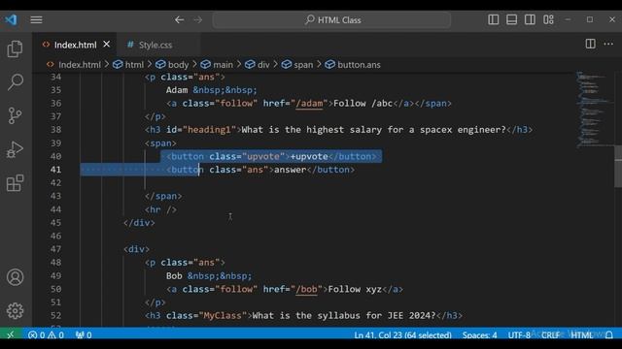Image resolution: width=622 pixels, height=349 pixels.
Task: Go back with the left arrow
Action: (x=179, y=19)
